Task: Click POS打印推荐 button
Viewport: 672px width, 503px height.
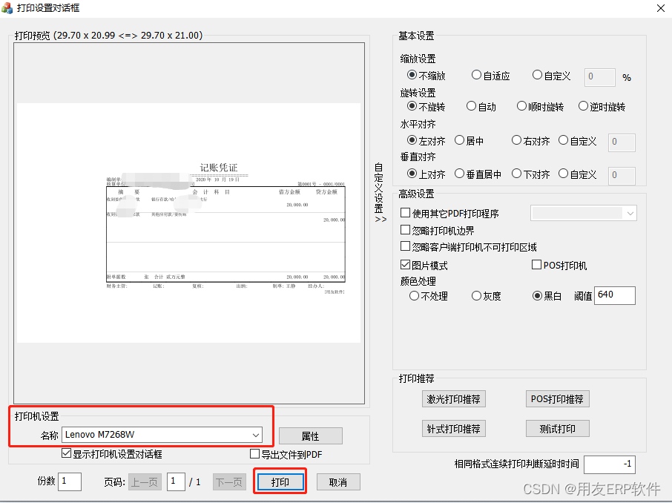Action: (558, 399)
